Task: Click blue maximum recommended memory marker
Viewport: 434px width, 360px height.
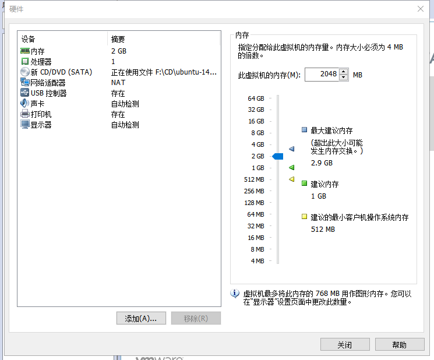Action: coord(291,149)
